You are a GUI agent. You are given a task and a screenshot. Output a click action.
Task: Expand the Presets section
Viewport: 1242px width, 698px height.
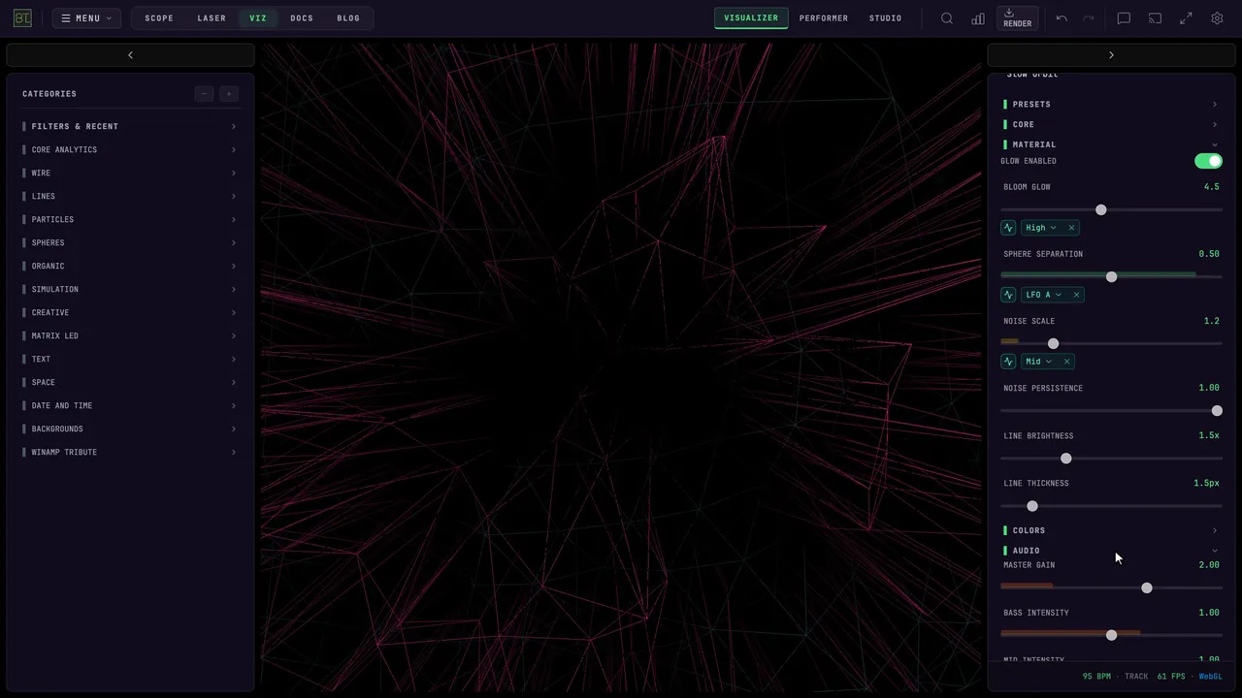(1111, 104)
